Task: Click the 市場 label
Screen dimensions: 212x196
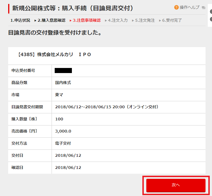Action: [x=15, y=95]
